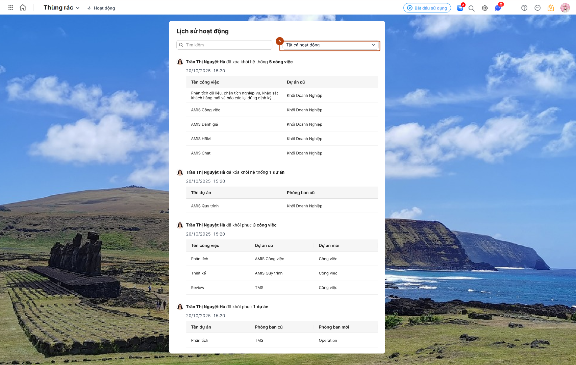Go to the home icon
Image resolution: width=576 pixels, height=365 pixels.
tap(23, 7)
